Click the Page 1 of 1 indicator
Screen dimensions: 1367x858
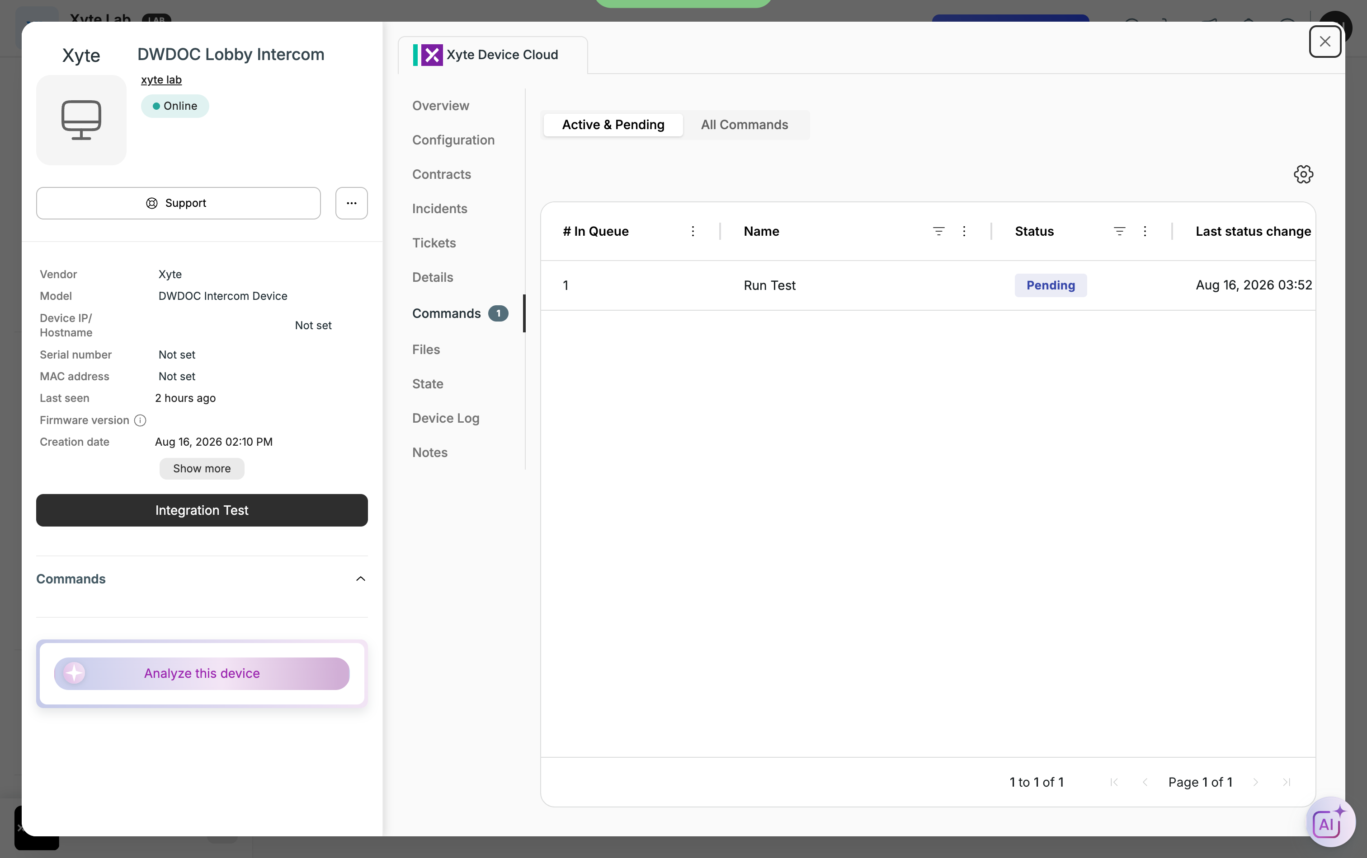coord(1200,782)
